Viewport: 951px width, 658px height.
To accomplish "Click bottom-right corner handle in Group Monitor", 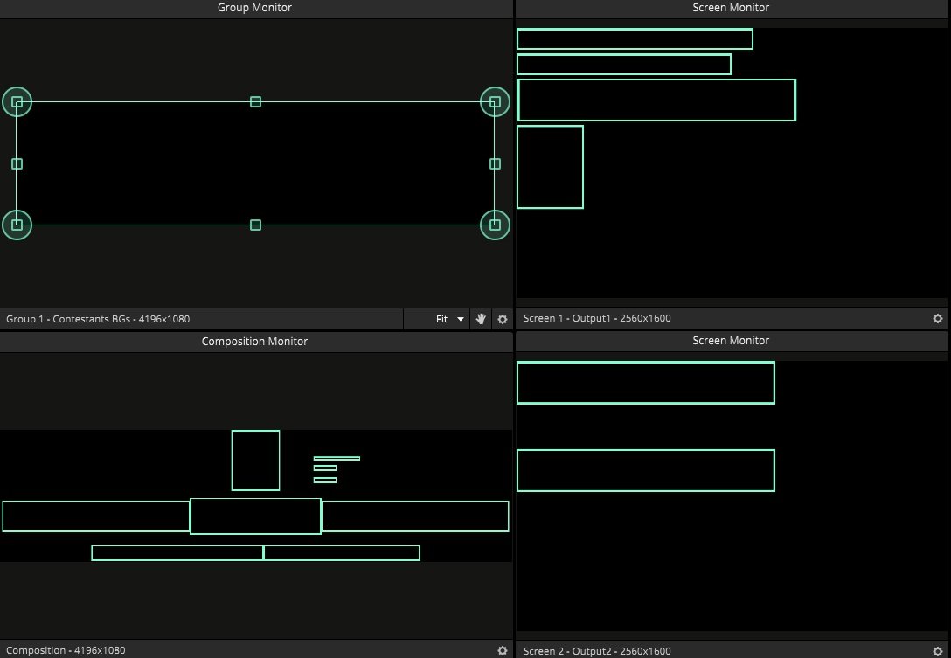I will 495,225.
